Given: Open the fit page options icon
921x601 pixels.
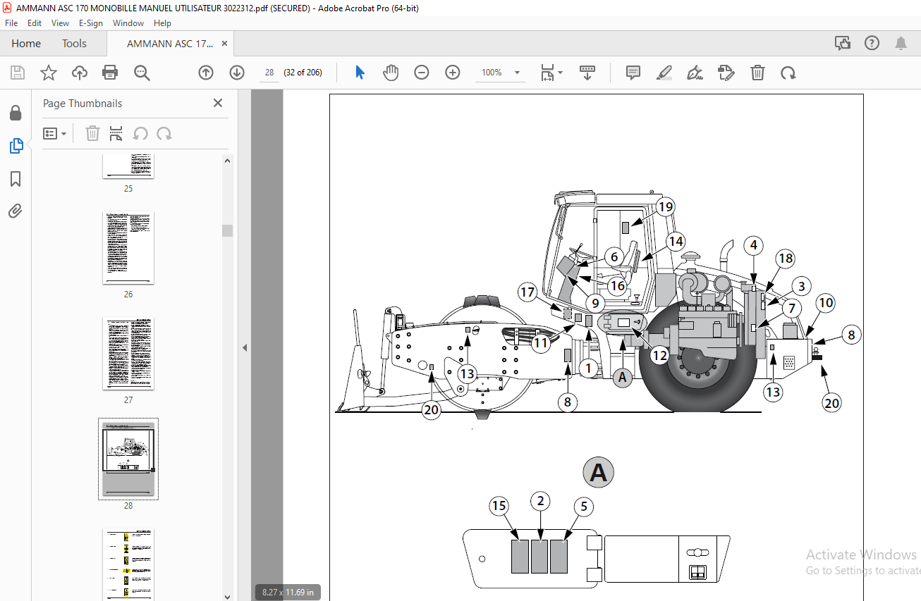Looking at the screenshot, I should click(551, 73).
